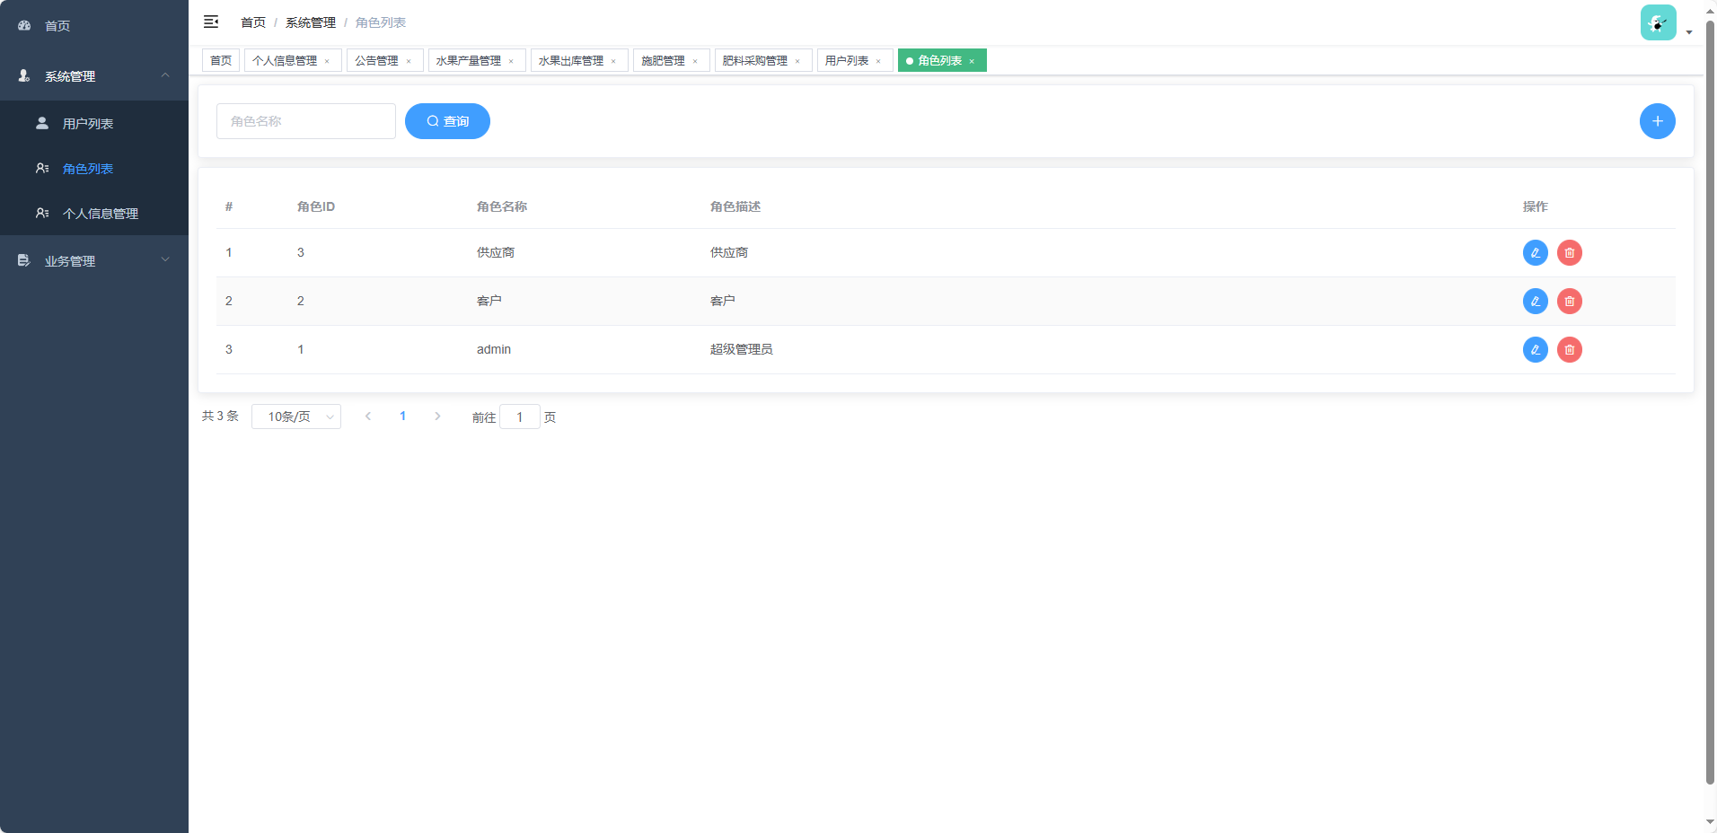The width and height of the screenshot is (1717, 833).
Task: Delete the admin role row
Action: 1569,350
